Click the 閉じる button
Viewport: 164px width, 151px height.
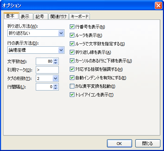(x=148, y=144)
